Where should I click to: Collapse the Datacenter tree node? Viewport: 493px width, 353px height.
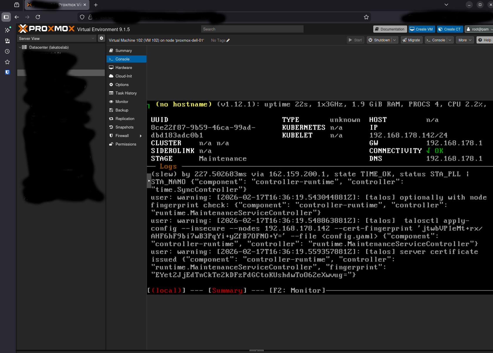point(20,47)
